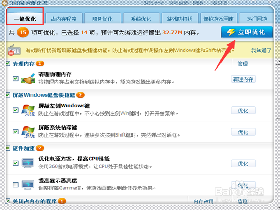Click the 立即优化 button

point(247,32)
